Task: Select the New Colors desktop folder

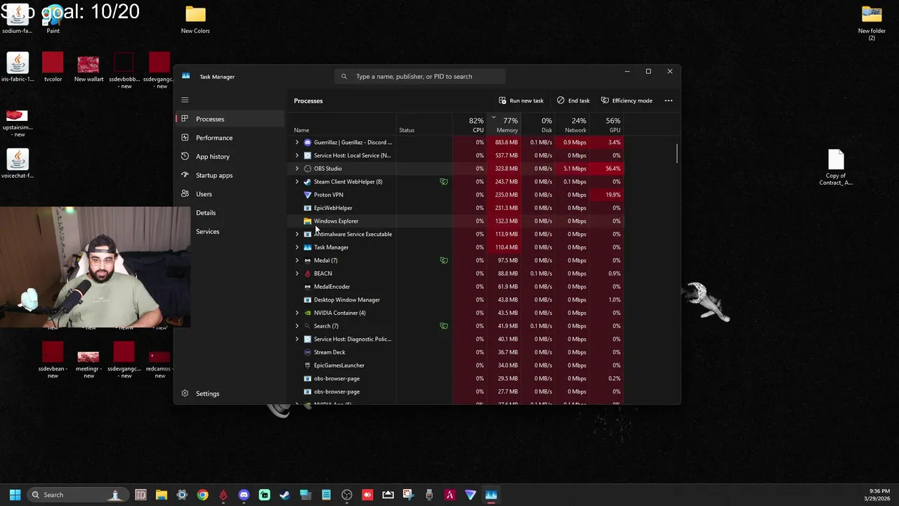Action: [195, 19]
